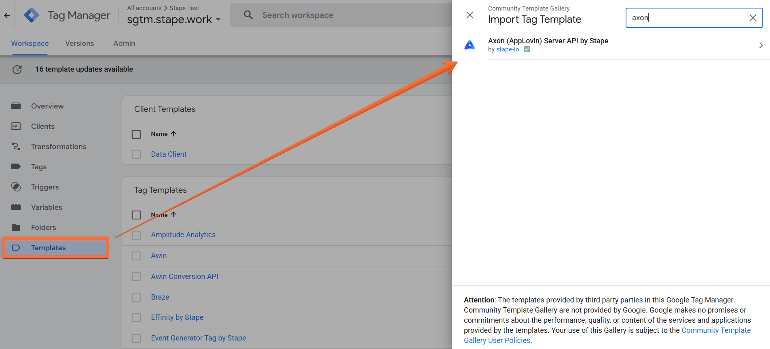The image size is (770, 349).
Task: Check the Awin Conversion API checkbox
Action: (x=136, y=277)
